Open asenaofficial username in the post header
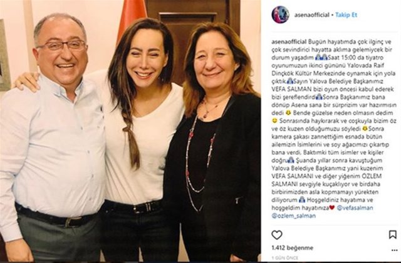Image resolution: width=401 pixels, height=263 pixels. 311,15
